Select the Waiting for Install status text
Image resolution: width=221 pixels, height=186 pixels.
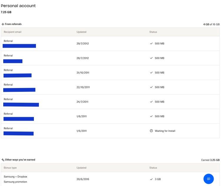tap(165, 131)
